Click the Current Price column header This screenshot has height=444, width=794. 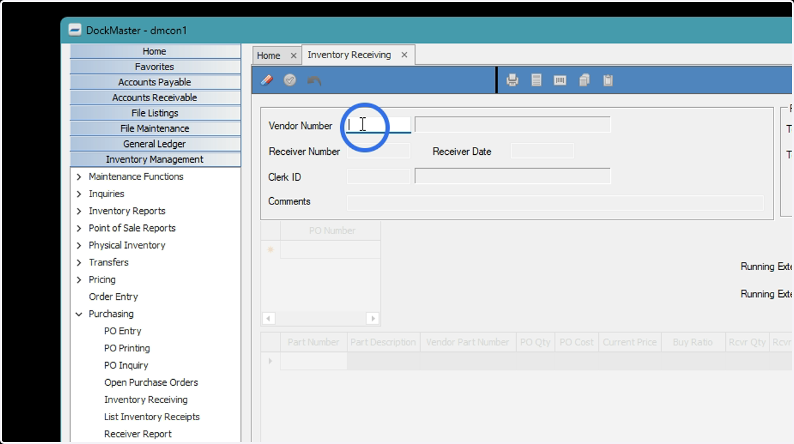click(x=630, y=342)
